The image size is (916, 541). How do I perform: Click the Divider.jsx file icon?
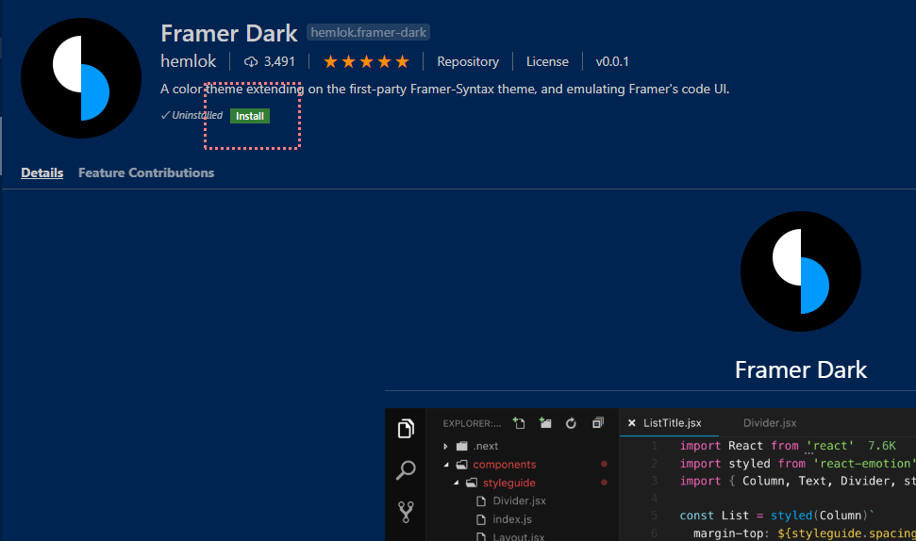click(x=481, y=500)
